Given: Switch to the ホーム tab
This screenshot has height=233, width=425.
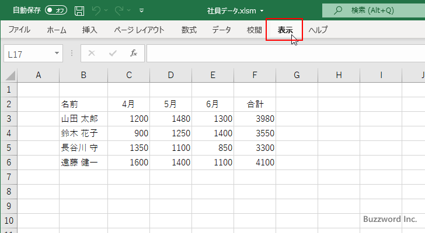Looking at the screenshot, I should (57, 30).
